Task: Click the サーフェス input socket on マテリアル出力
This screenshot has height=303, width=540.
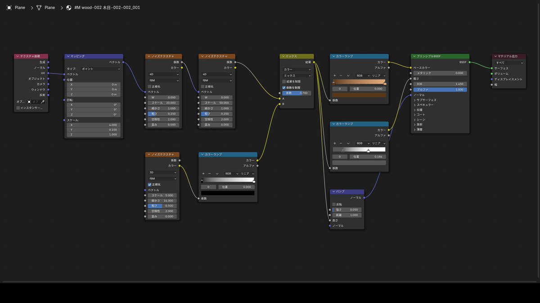Action: [x=492, y=68]
